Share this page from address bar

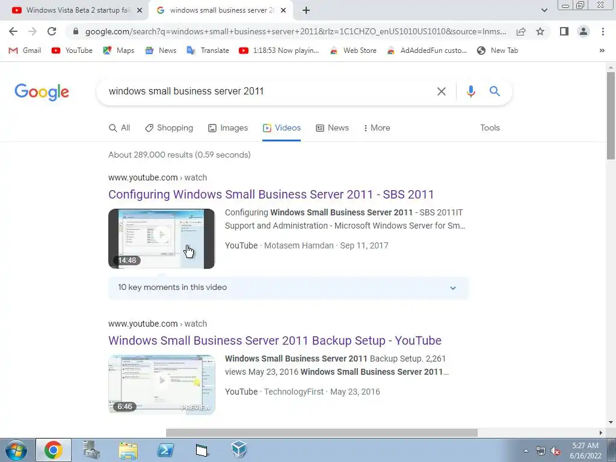point(521,31)
